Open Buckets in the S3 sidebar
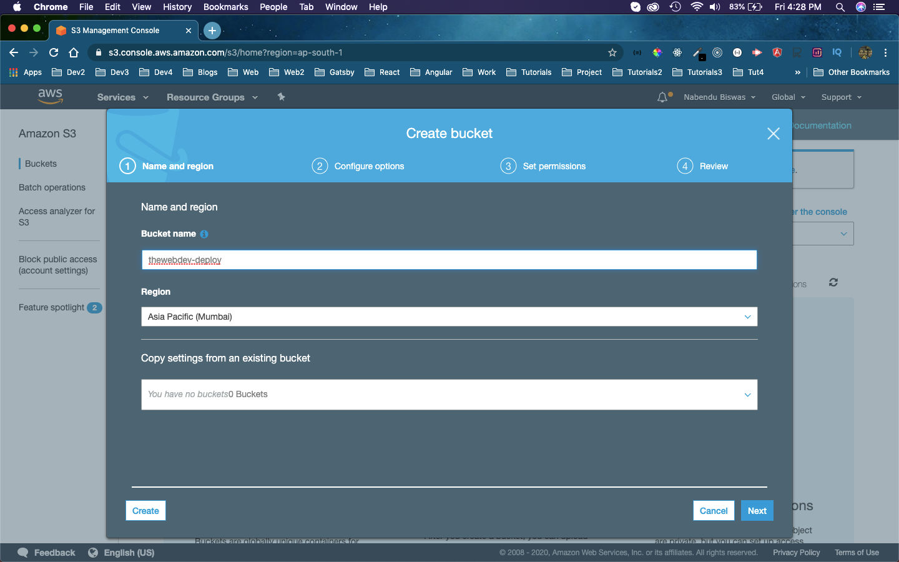 click(x=41, y=164)
